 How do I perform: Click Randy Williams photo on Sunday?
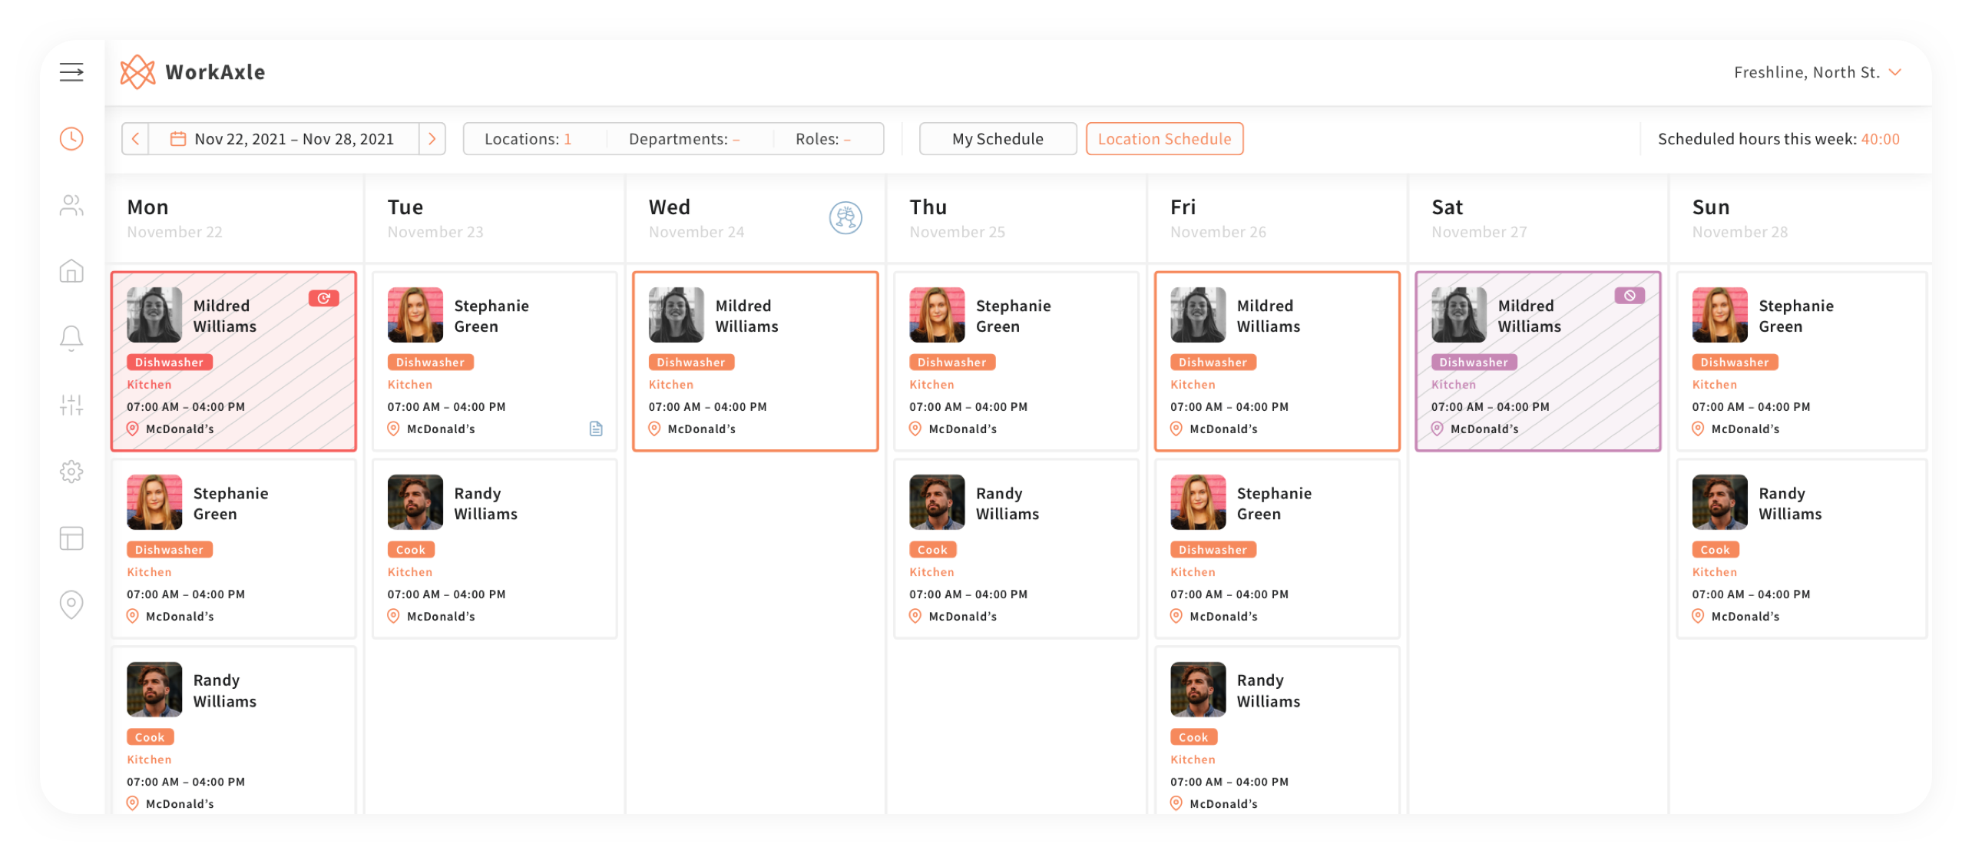[x=1719, y=502]
